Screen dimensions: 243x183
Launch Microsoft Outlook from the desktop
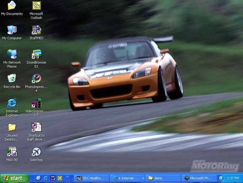36,10
